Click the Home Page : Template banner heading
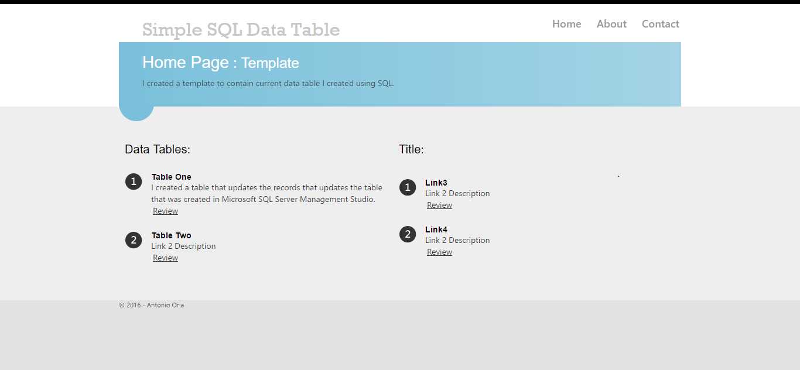The height and width of the screenshot is (370, 800). coord(220,63)
